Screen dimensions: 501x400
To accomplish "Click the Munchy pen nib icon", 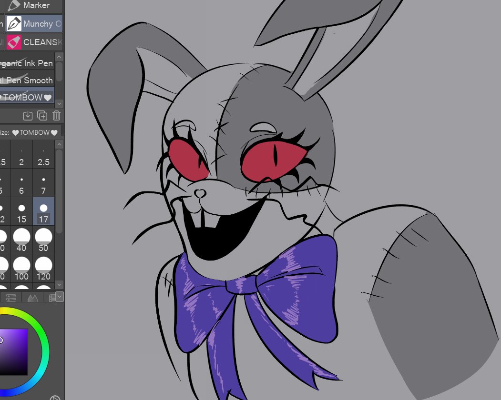I will click(x=14, y=24).
